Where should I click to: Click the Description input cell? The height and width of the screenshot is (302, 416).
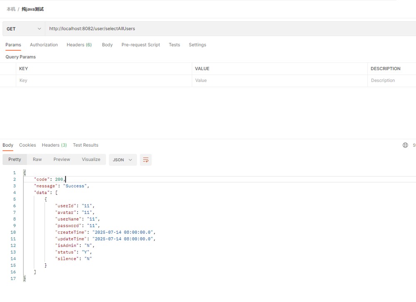[x=391, y=81]
